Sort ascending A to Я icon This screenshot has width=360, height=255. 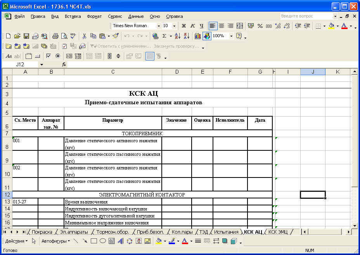click(x=177, y=36)
